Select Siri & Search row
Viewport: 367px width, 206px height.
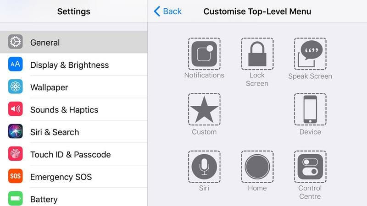tap(74, 132)
